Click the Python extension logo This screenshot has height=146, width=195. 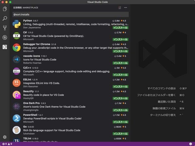(x=17, y=24)
